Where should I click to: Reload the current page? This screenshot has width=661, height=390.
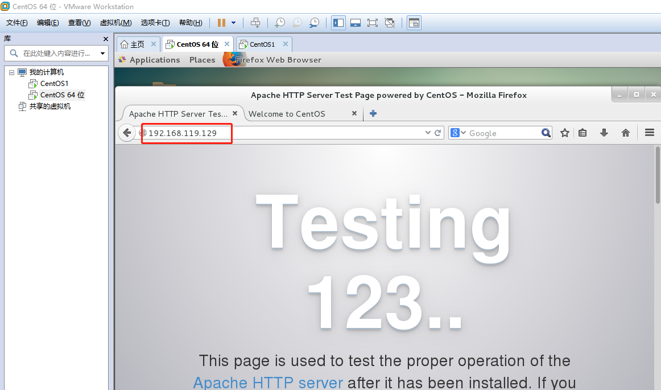[x=438, y=133]
